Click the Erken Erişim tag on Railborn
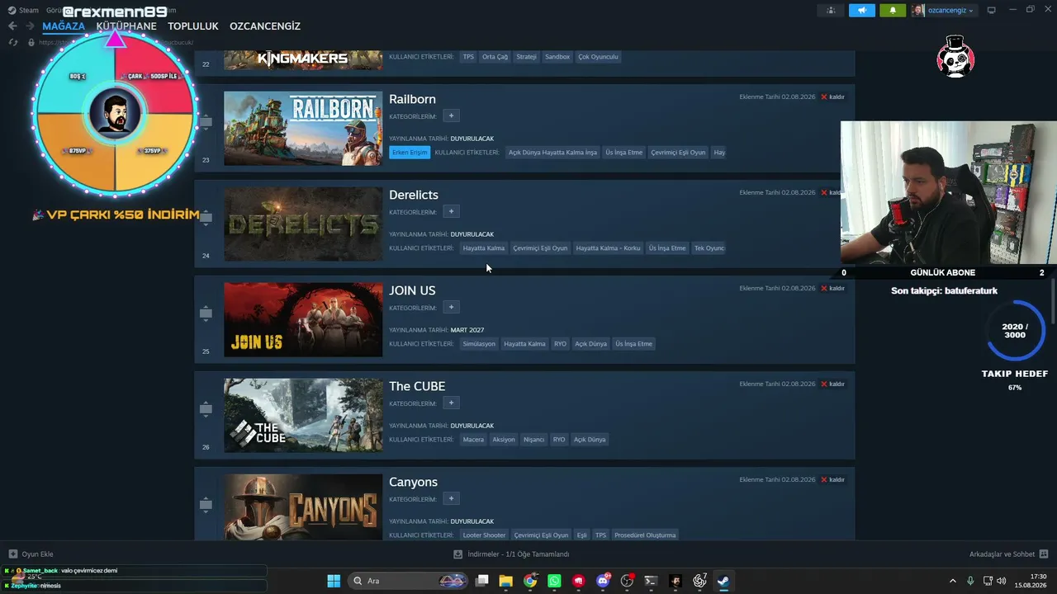The height and width of the screenshot is (594, 1057). 410,153
